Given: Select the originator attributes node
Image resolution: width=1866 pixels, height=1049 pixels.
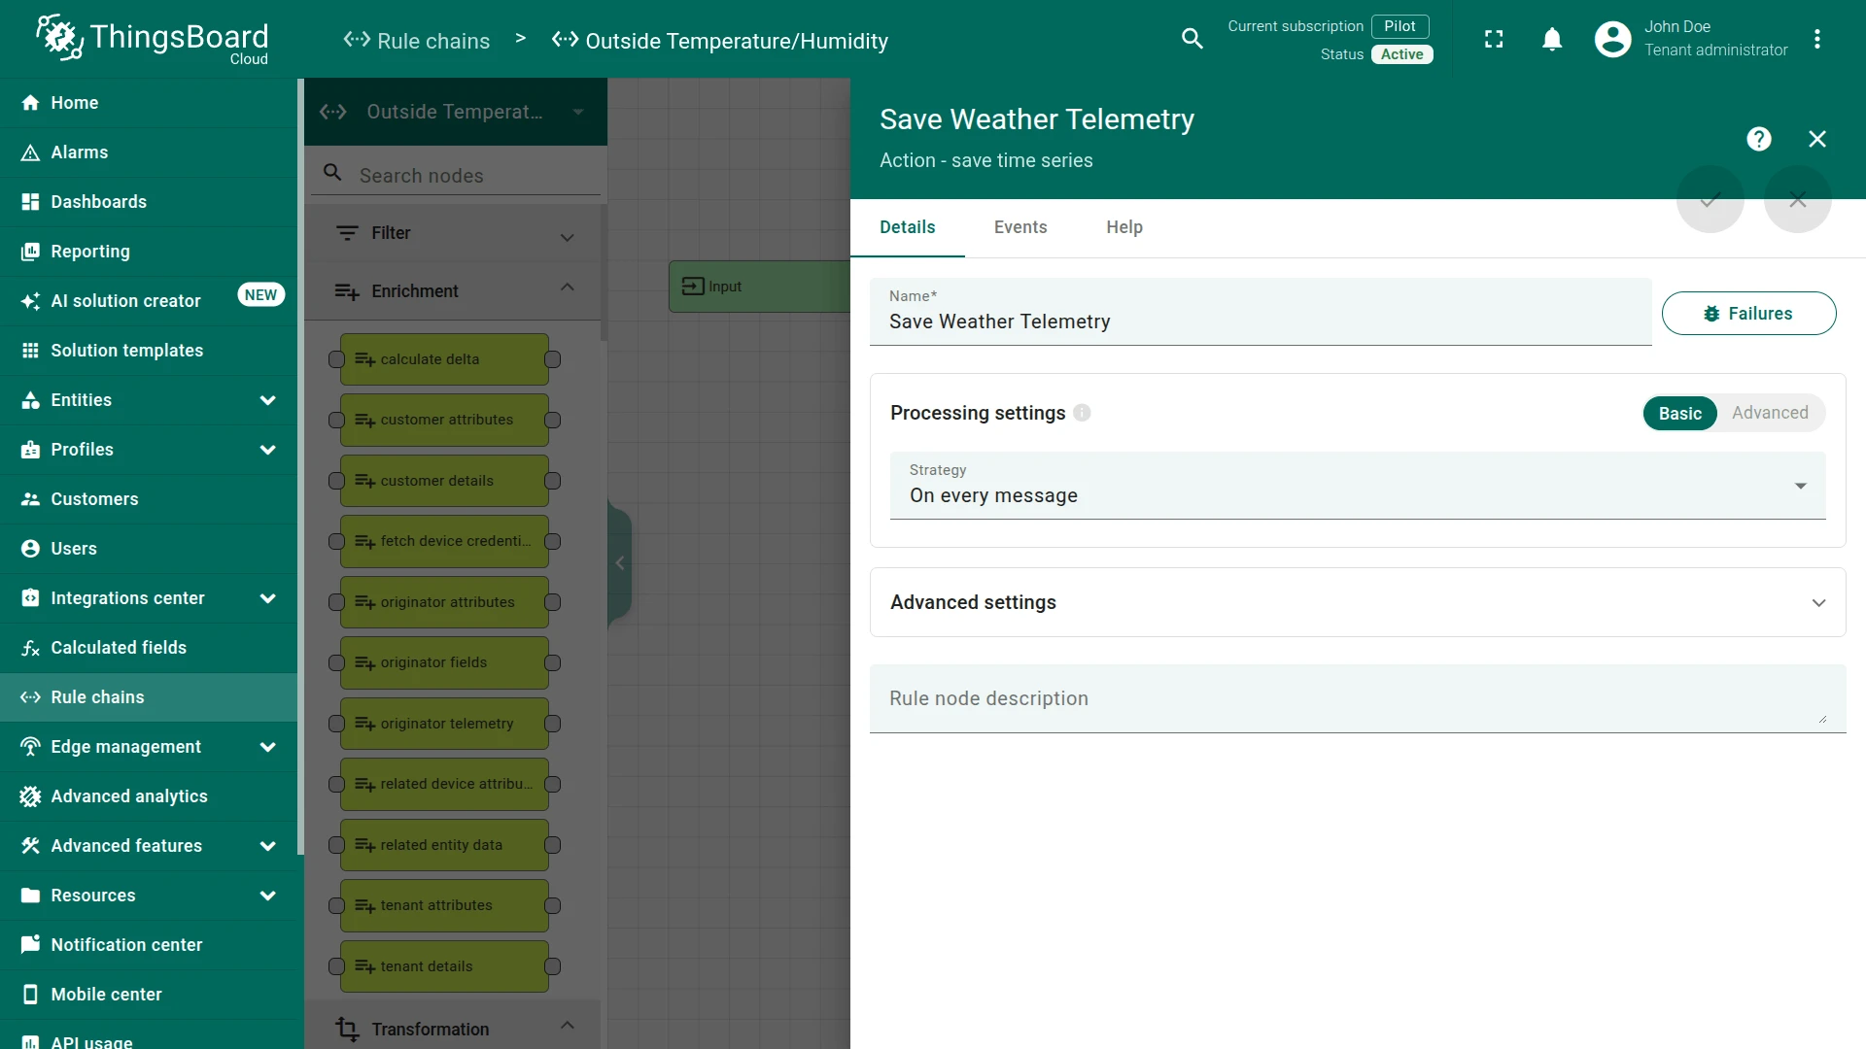Looking at the screenshot, I should point(444,602).
